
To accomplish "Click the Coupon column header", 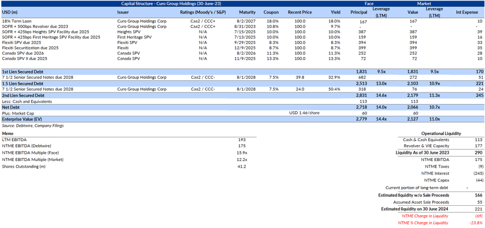I will (x=271, y=12).
